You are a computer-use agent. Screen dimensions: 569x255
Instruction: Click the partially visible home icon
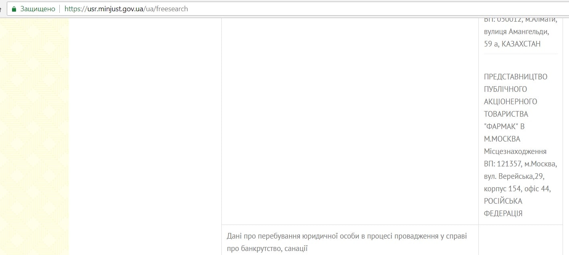tap(1, 9)
